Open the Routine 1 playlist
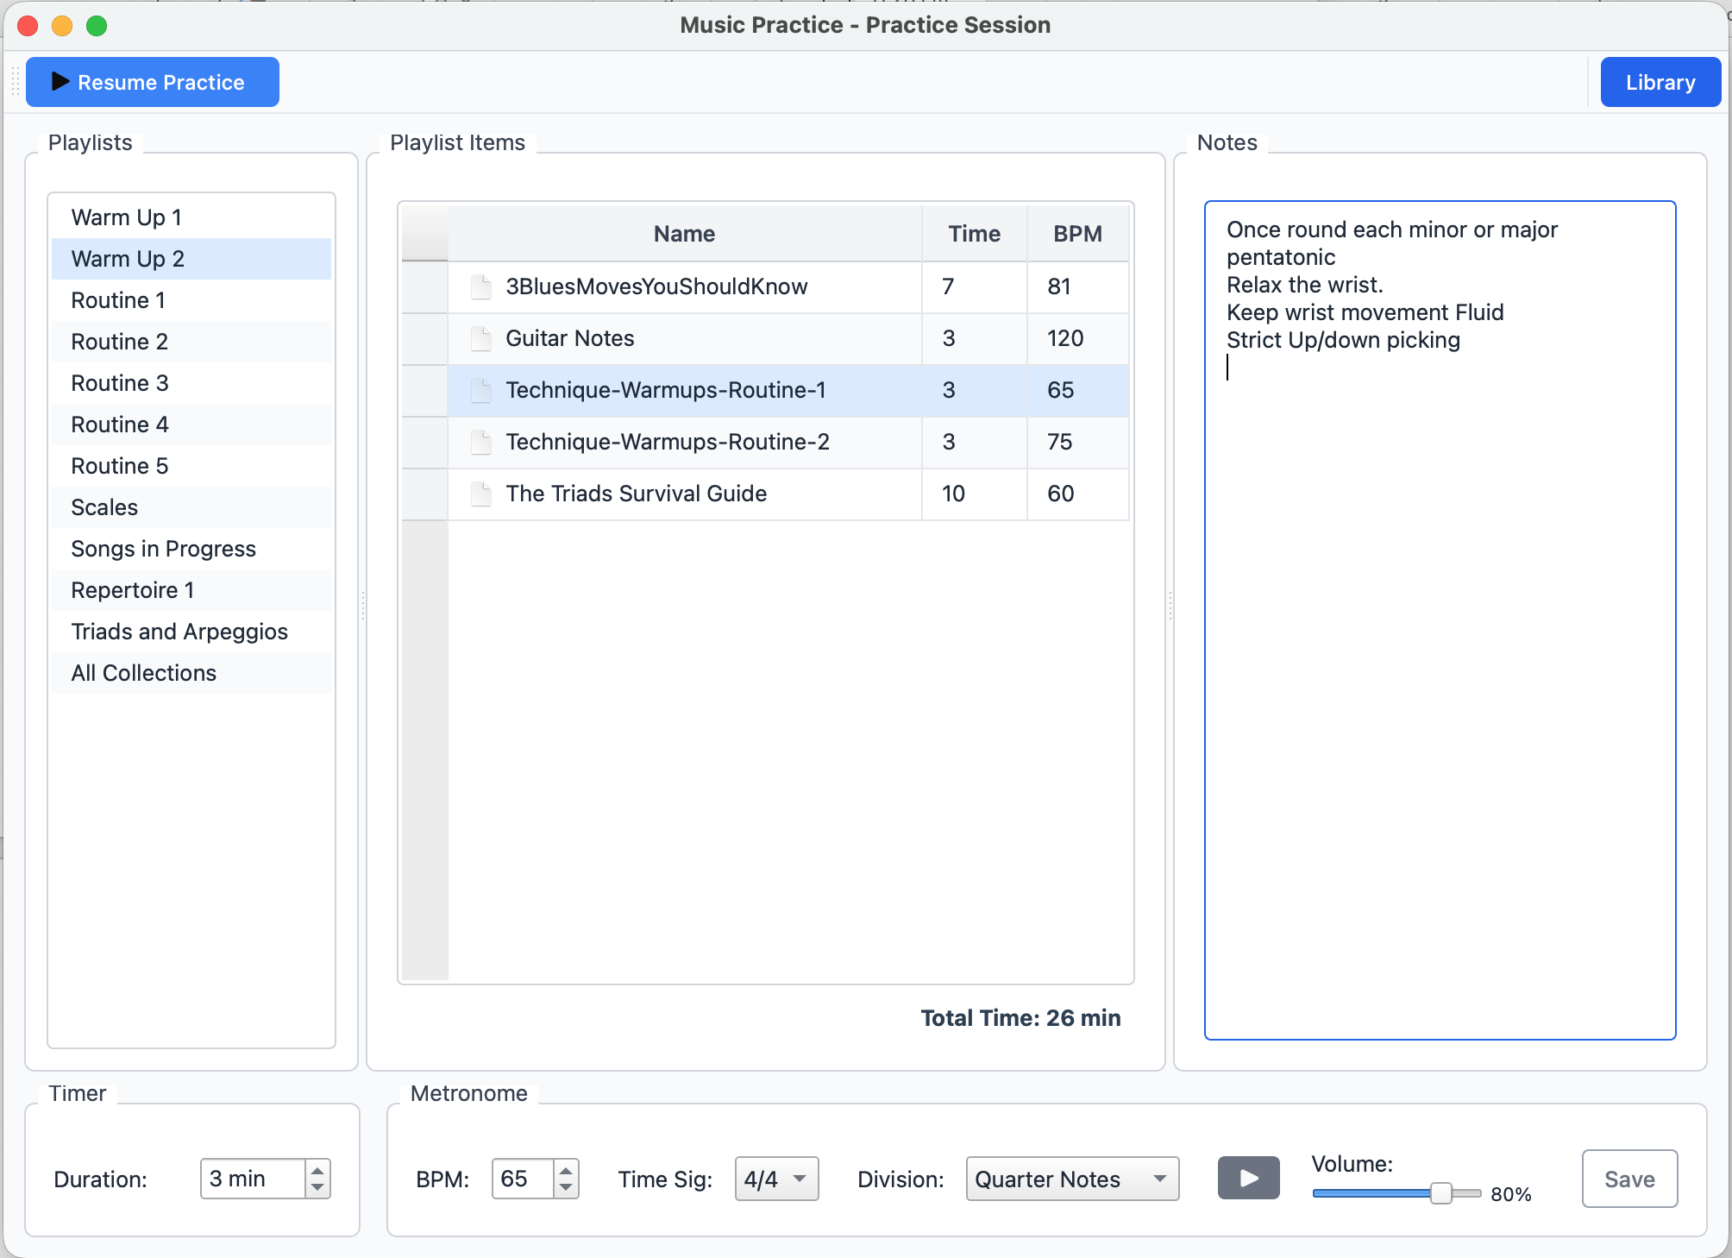 191,300
